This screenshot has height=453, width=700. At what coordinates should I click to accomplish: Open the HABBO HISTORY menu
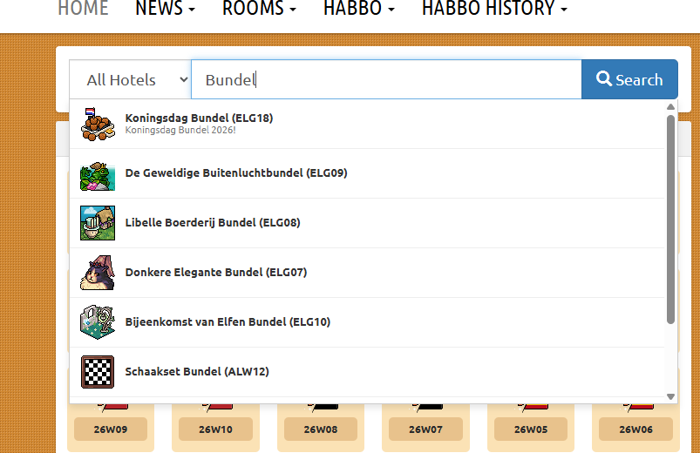click(494, 9)
